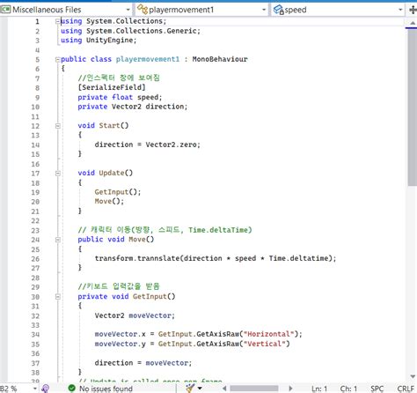The image size is (417, 393).
Task: Click the playermovement1 class icon in navigation bar
Action: point(143,10)
